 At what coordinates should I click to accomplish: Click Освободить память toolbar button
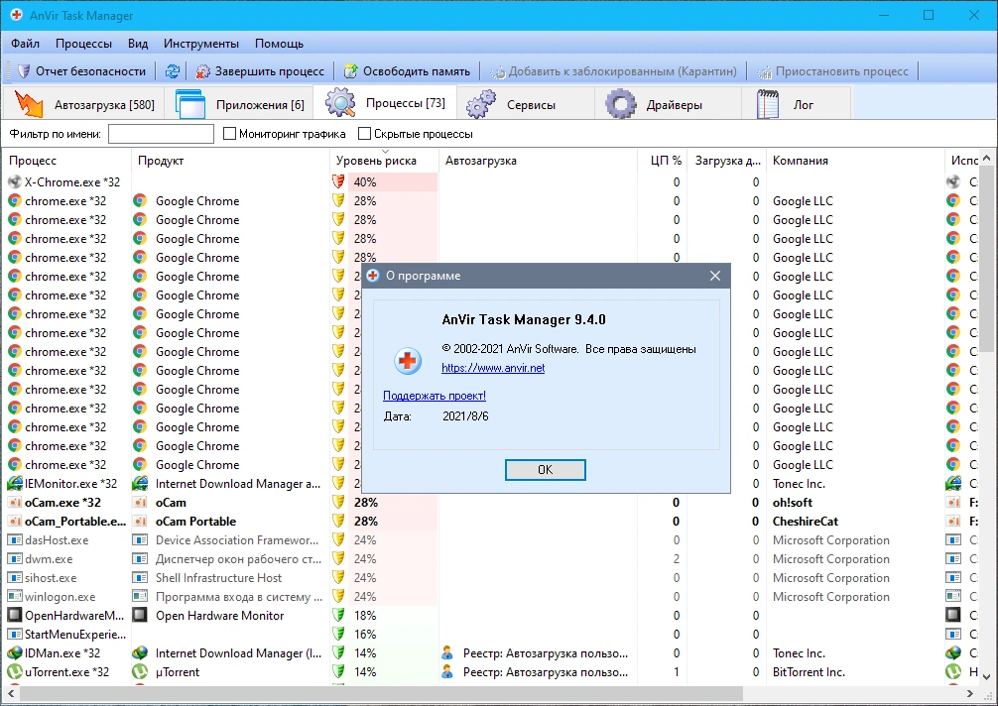click(407, 71)
